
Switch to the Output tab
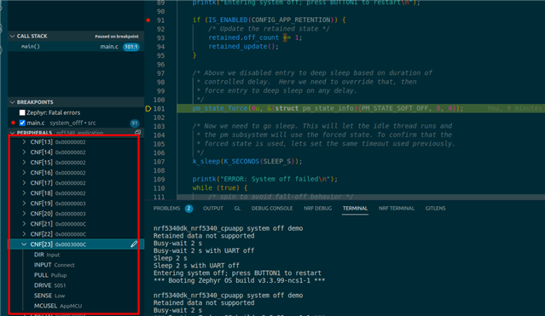213,209
